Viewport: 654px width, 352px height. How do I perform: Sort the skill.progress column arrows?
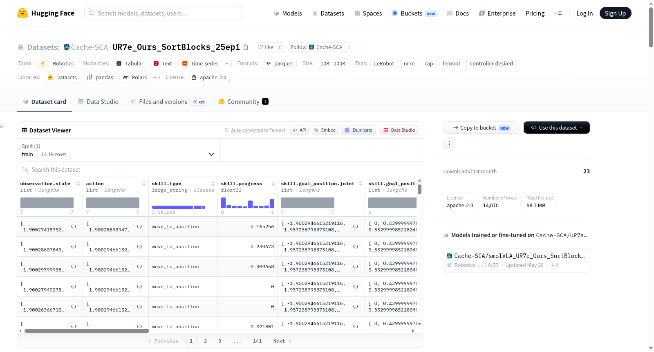click(273, 184)
